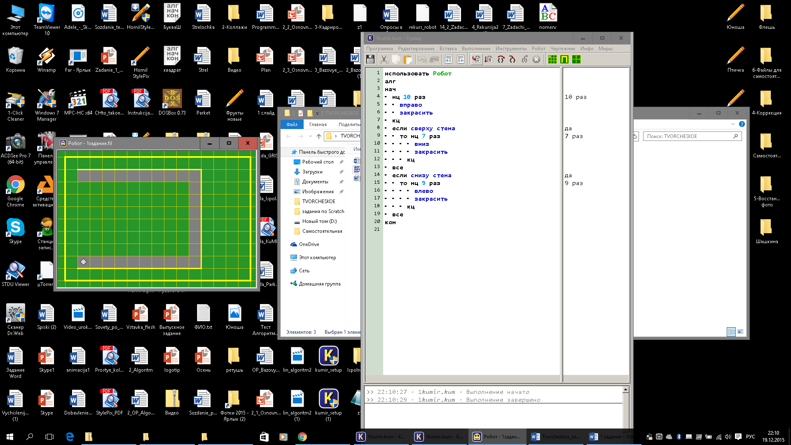Click the Drawer crosshair green icon
The image size is (791, 445).
tap(576, 59)
